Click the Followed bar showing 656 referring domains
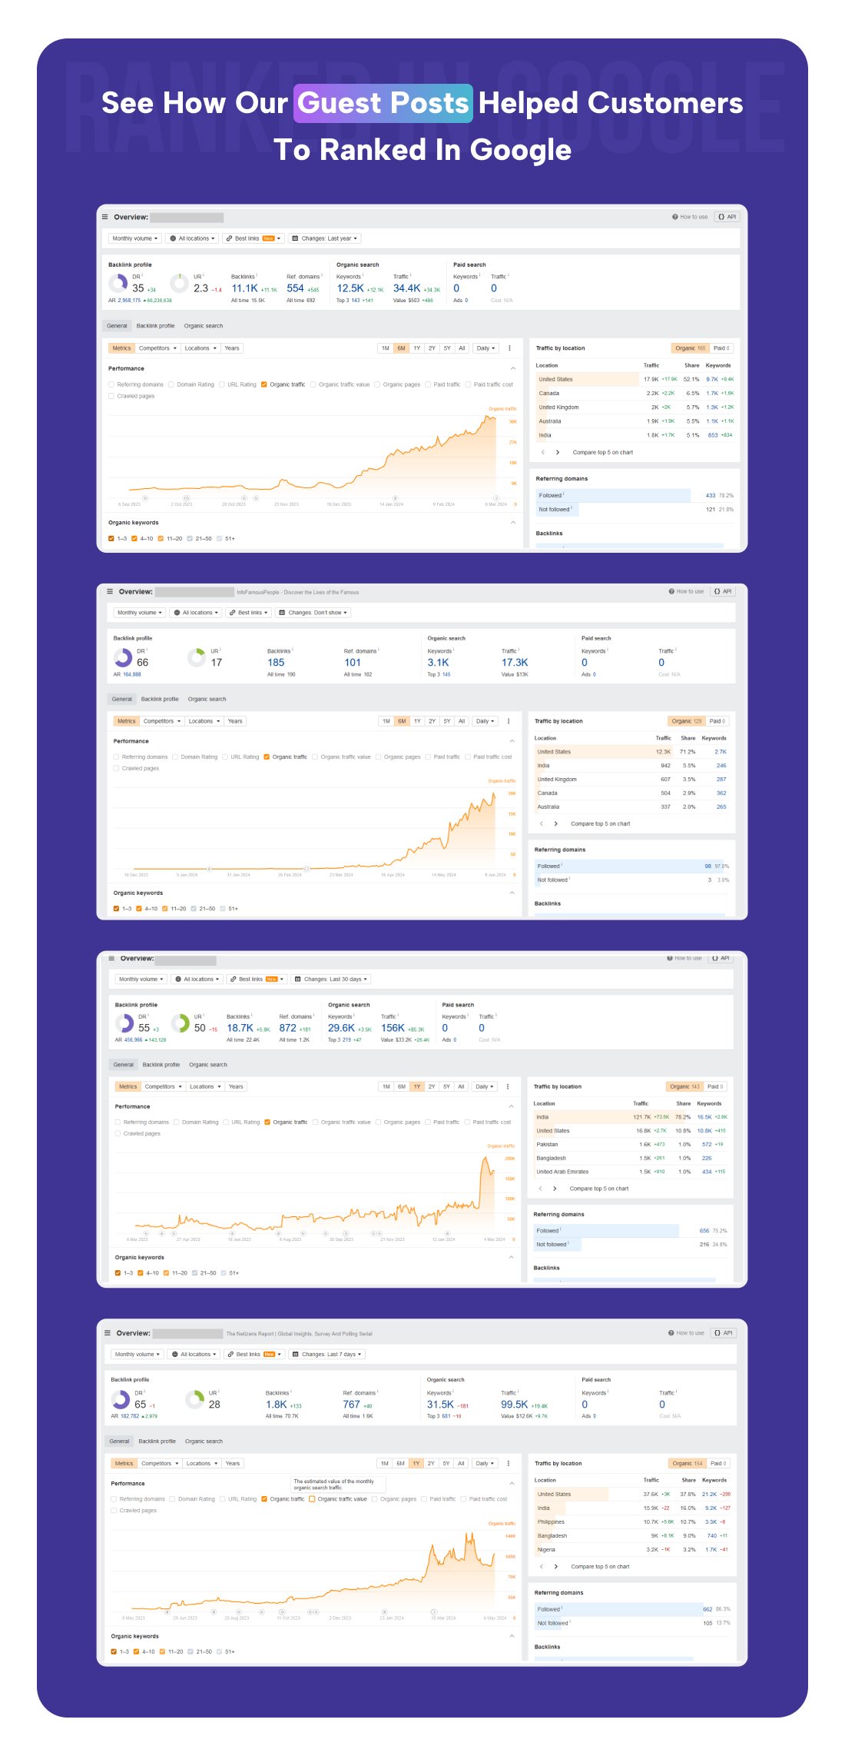This screenshot has height=1756, width=845. click(x=606, y=1231)
